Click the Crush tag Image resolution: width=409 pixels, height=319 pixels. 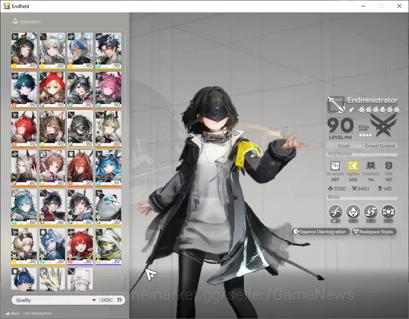click(344, 146)
